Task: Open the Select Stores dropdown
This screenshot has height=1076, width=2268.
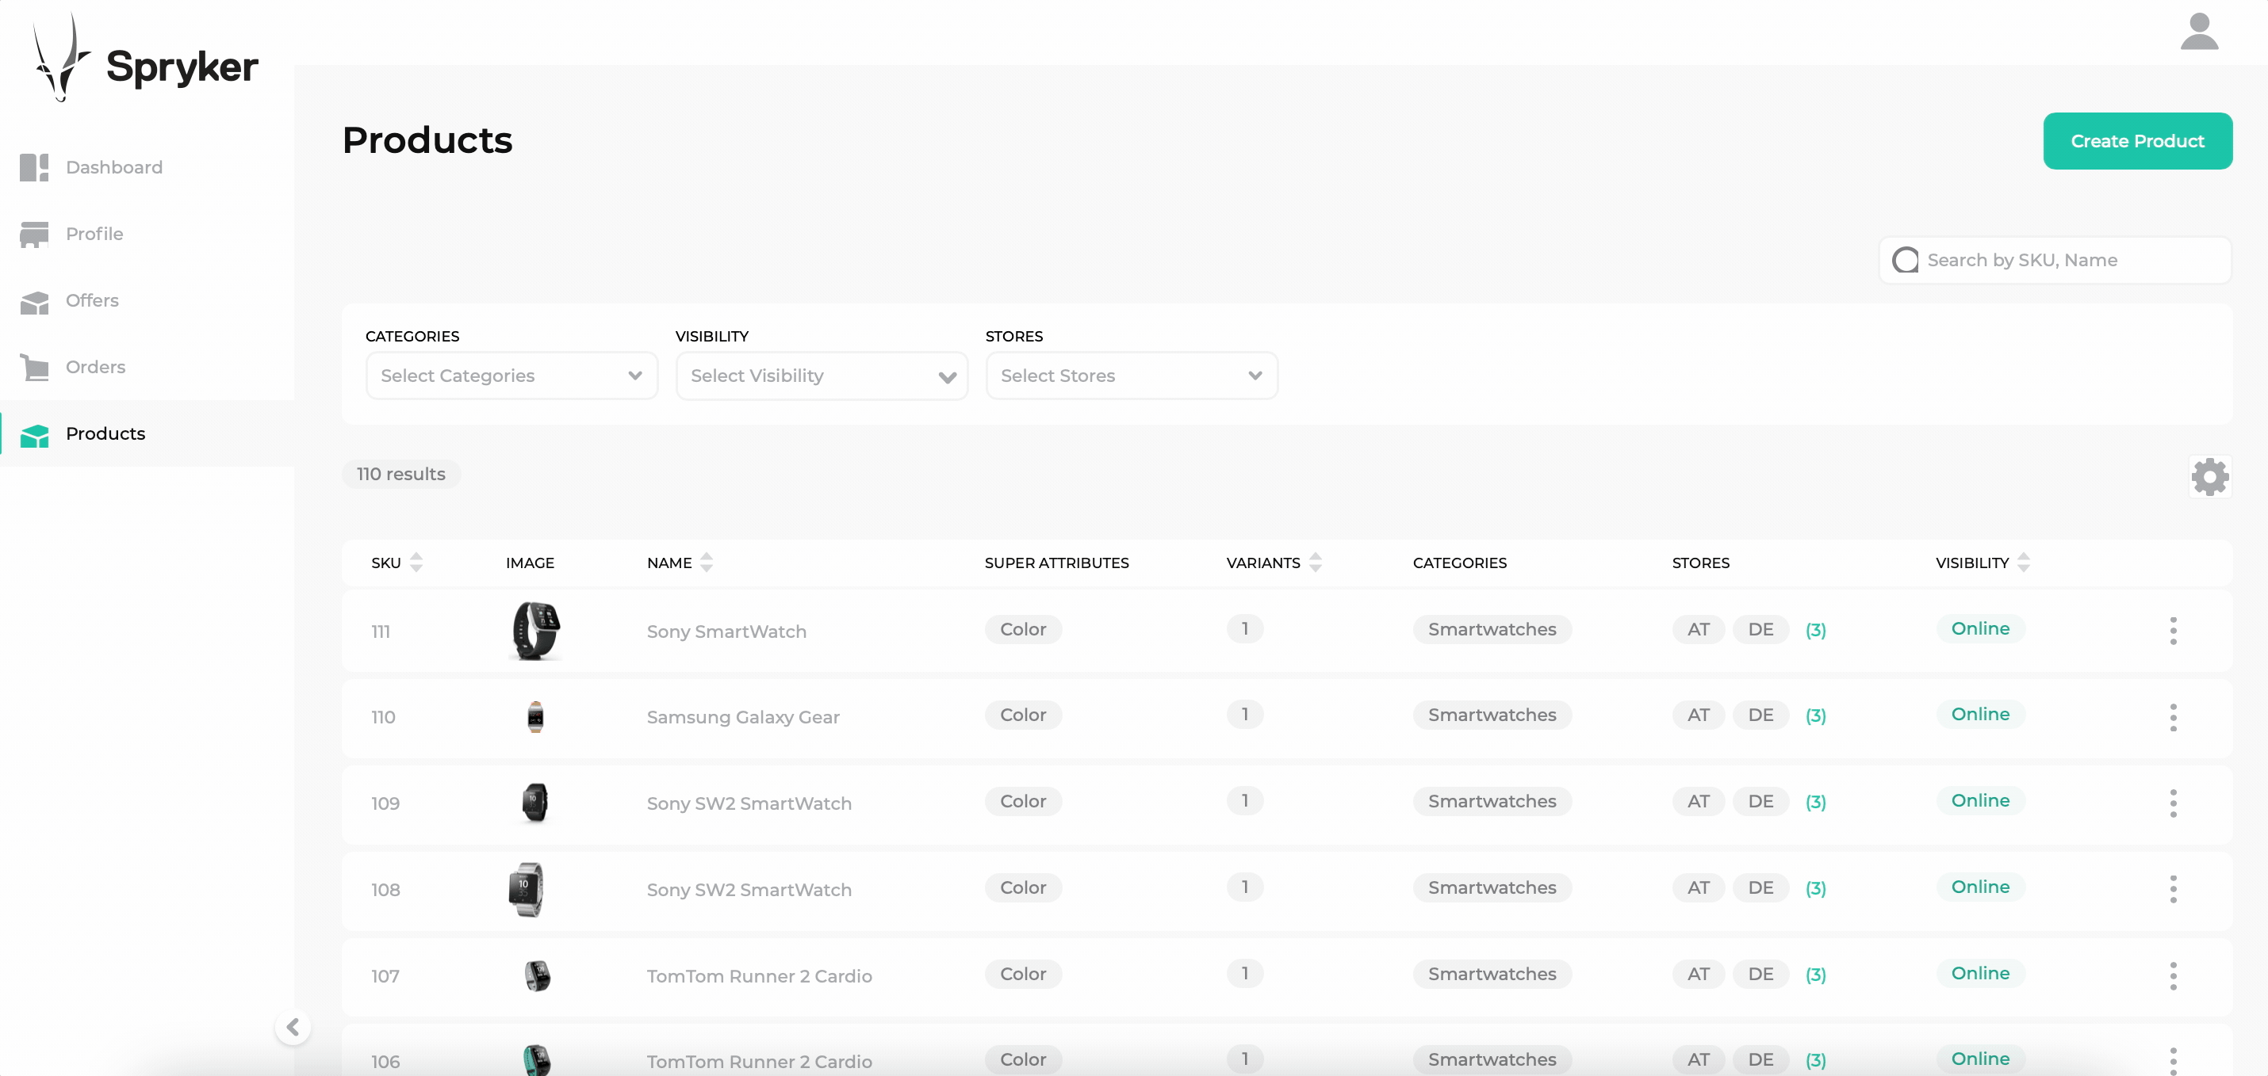Action: click(x=1132, y=376)
